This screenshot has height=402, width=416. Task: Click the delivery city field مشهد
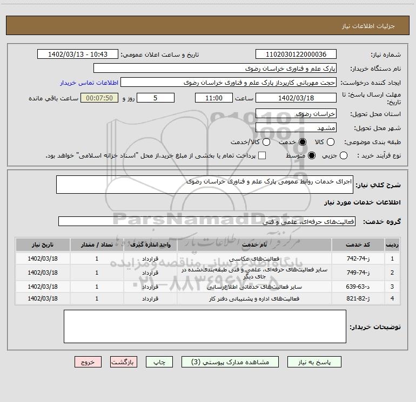[x=296, y=128]
